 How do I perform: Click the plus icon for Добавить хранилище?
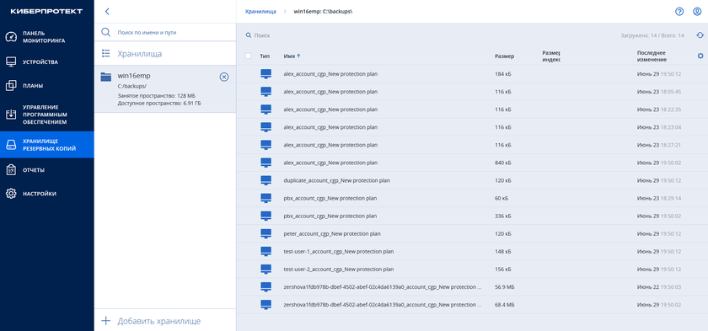[x=105, y=321]
